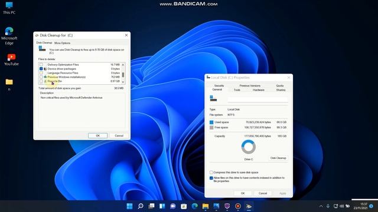Click the Used space blue color square

pyautogui.click(x=211, y=122)
